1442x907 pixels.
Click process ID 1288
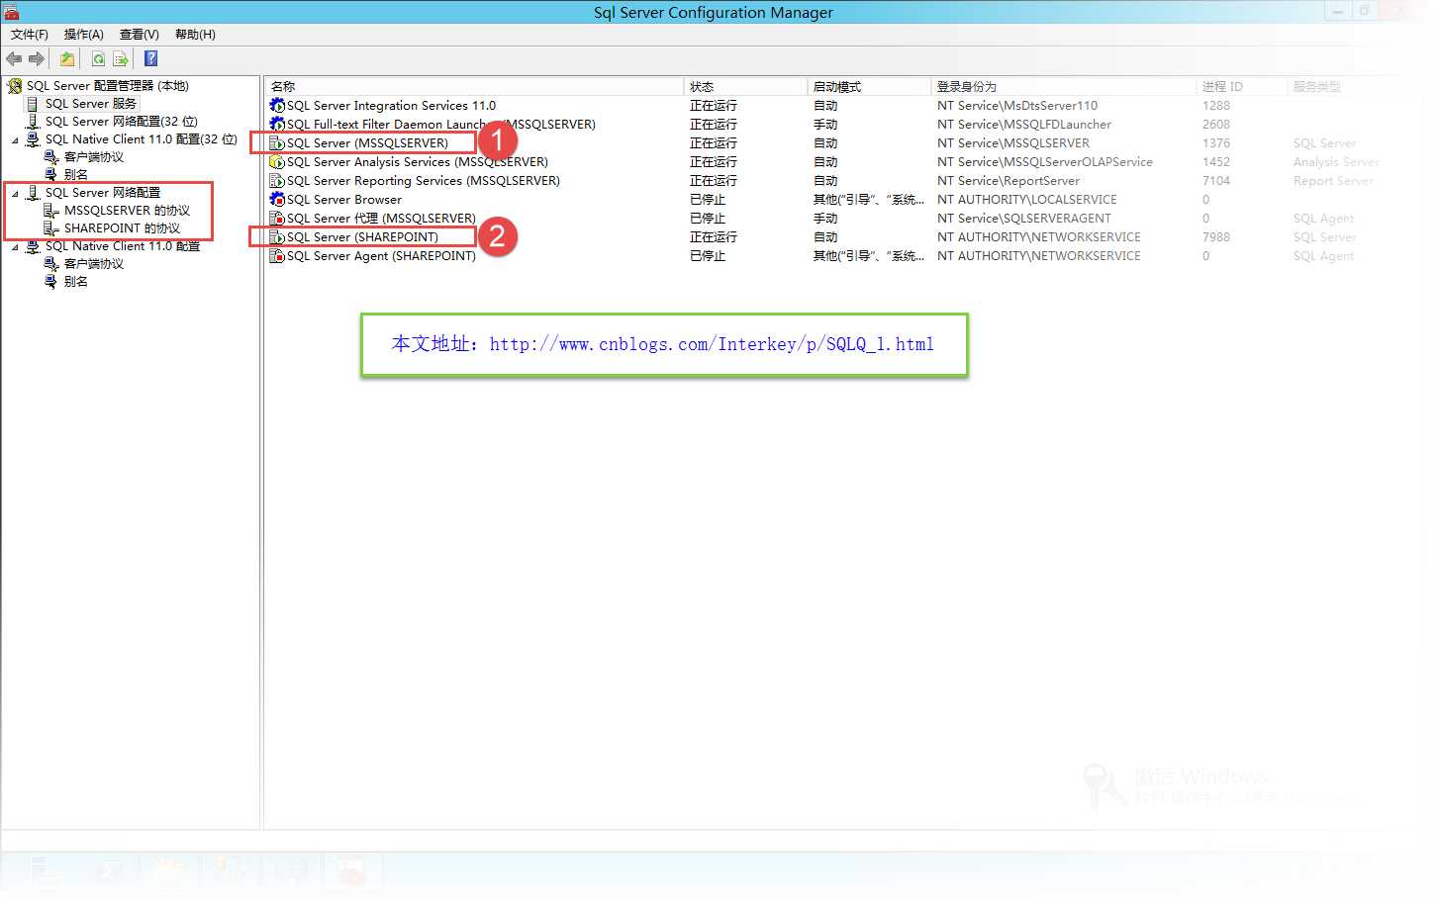(1216, 106)
